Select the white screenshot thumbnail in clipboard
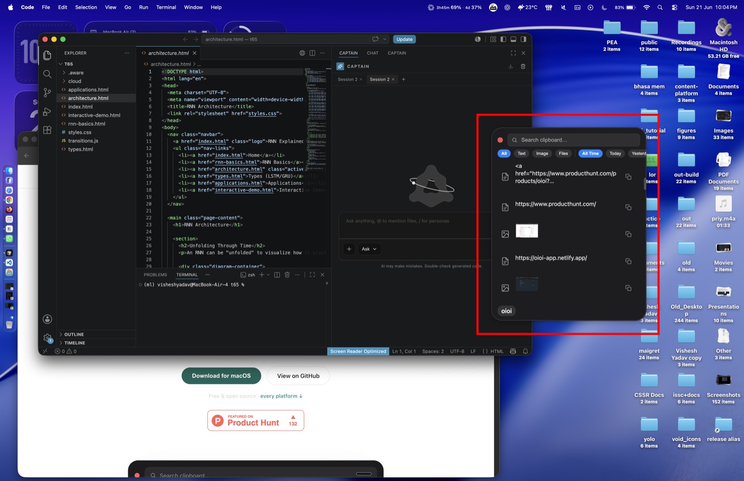 [x=527, y=231]
